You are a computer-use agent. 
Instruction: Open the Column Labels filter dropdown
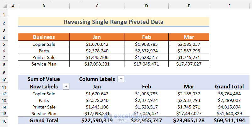tap(120, 79)
